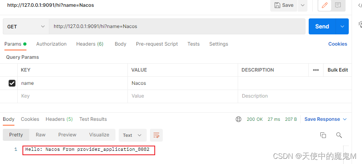Select the Preview view
The image size is (362, 164).
tap(67, 135)
